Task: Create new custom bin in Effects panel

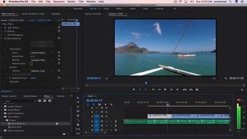Action: tap(64, 134)
